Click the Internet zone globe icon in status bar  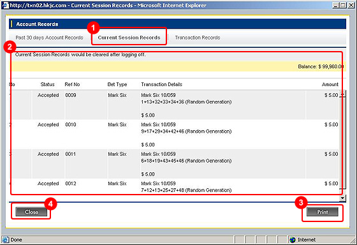tap(293, 240)
